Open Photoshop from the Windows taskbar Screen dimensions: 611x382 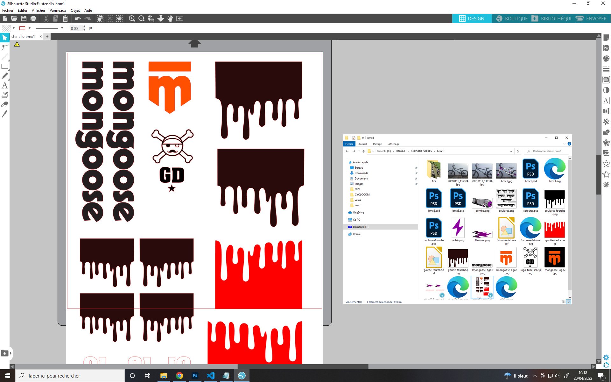tap(195, 376)
